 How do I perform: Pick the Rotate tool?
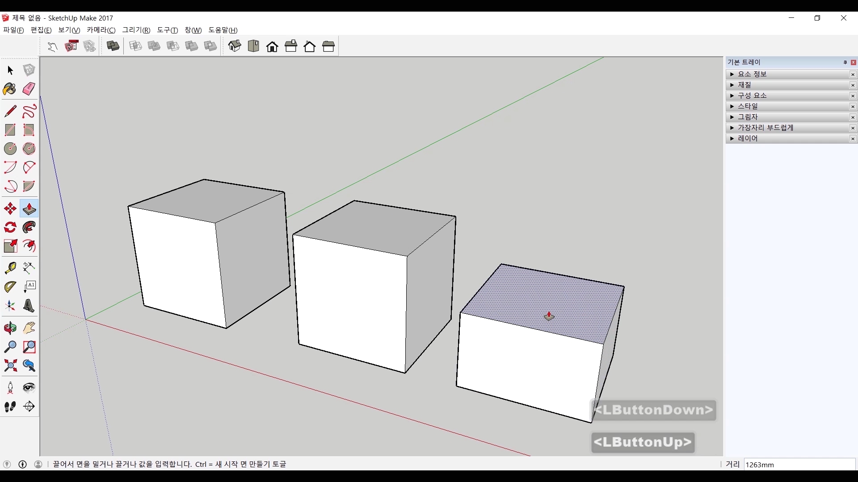click(10, 228)
